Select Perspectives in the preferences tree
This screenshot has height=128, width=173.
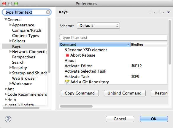(x=24, y=57)
